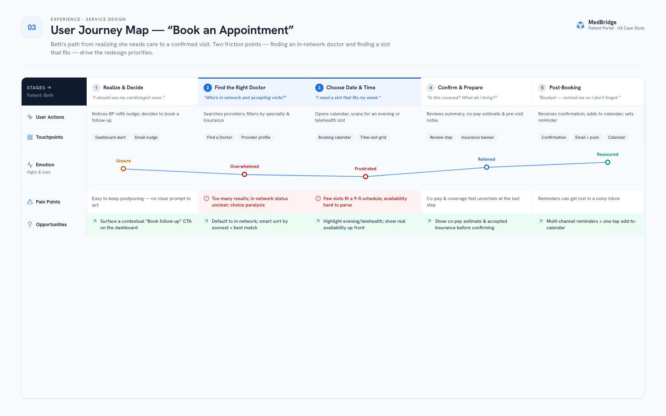Click the quote 'Booked — remind me so I don't forget.'

coord(579,98)
